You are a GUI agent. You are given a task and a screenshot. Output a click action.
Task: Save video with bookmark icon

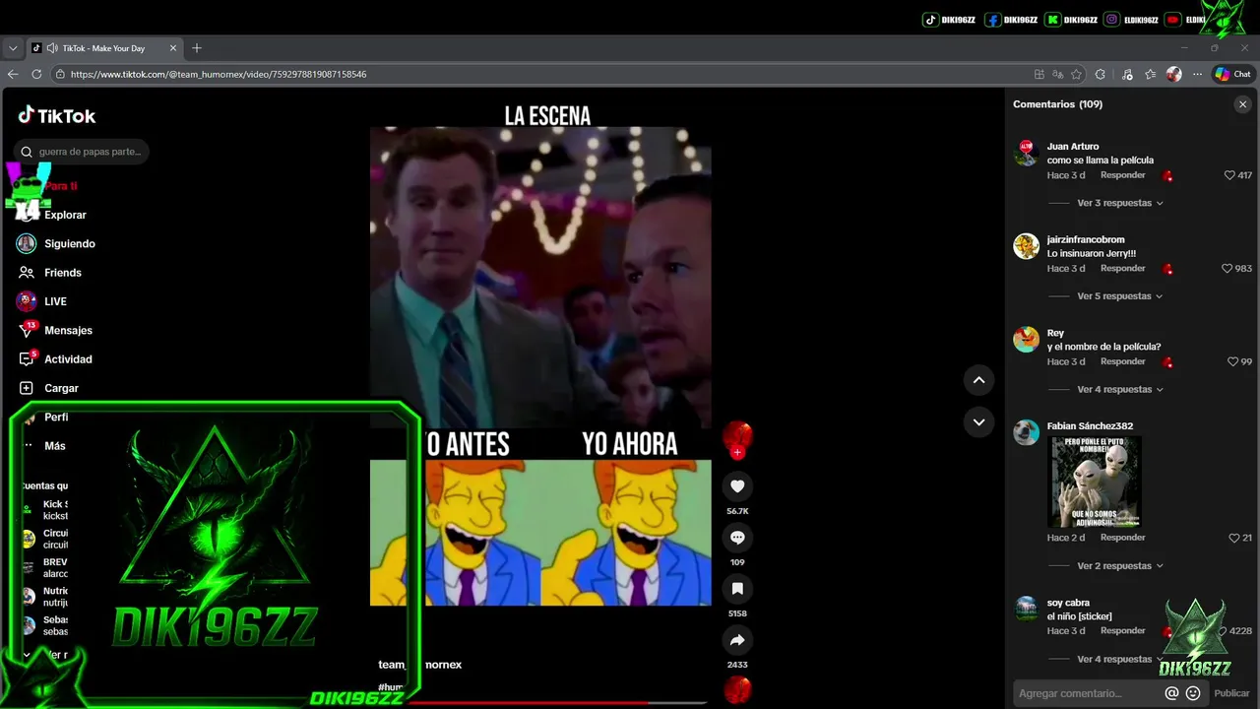[737, 588]
